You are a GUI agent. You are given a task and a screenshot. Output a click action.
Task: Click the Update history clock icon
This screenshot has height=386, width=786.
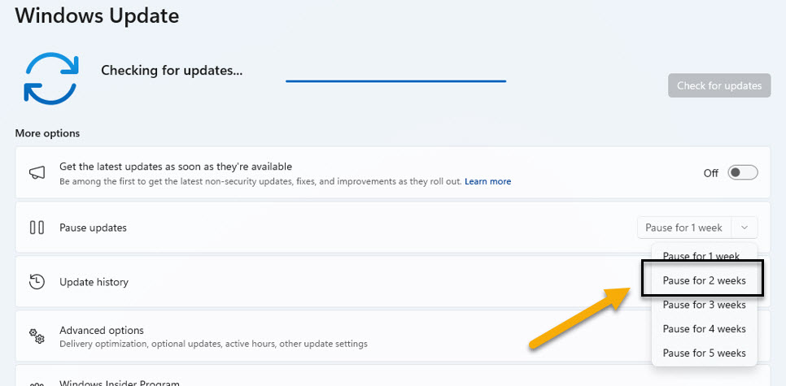pos(37,282)
